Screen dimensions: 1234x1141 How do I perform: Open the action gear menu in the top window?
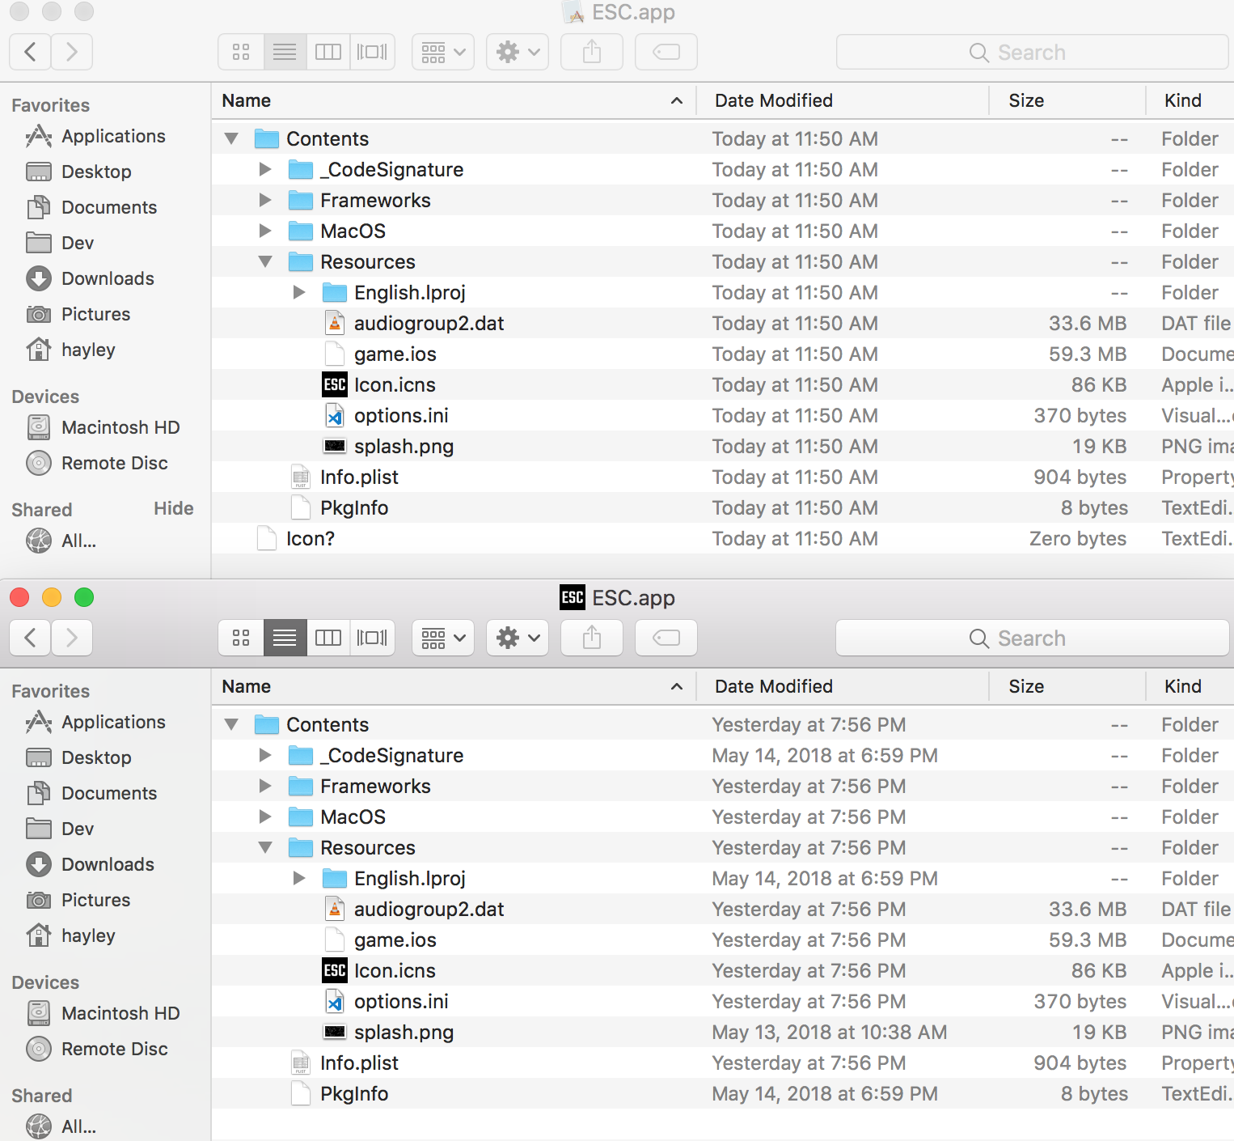517,51
